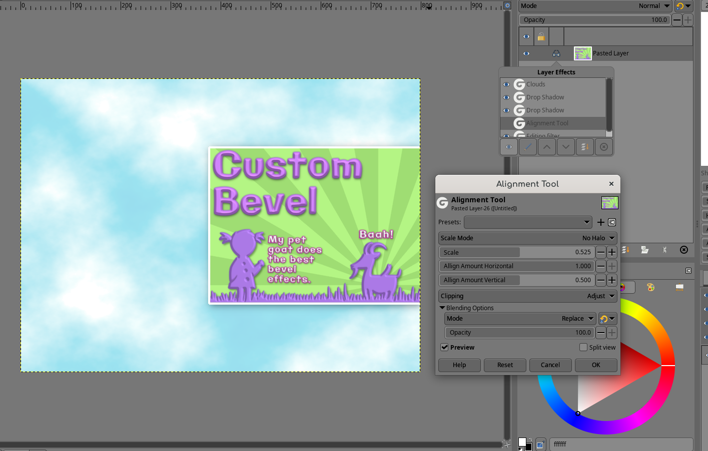The image size is (708, 451).
Task: Click the eye icon in layers header
Action: point(526,36)
